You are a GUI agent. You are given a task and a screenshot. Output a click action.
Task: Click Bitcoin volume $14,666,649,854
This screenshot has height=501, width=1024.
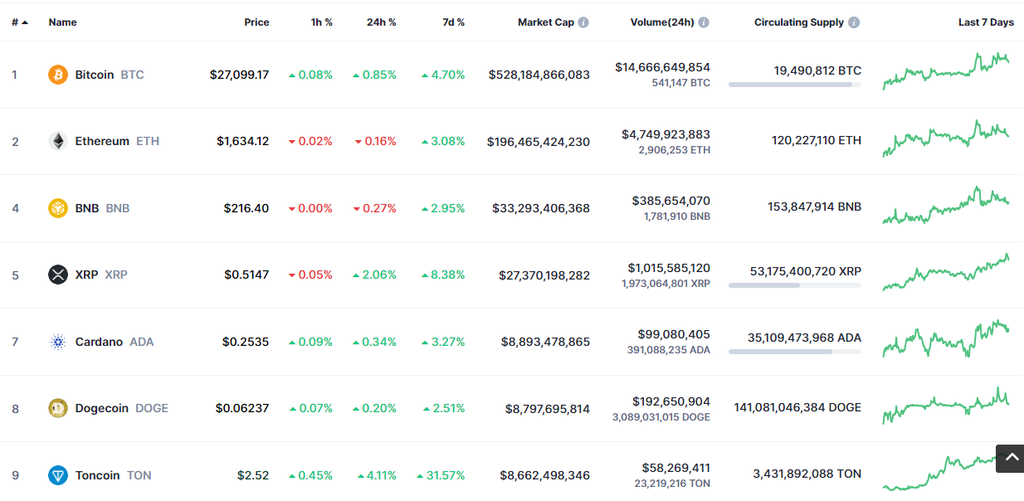click(663, 67)
